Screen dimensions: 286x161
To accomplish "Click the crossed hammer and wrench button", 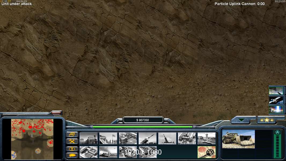I will tap(72, 141).
